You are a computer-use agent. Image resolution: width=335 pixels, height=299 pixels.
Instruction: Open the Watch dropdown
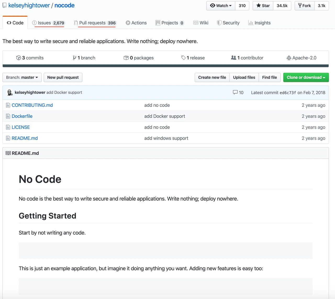221,6
